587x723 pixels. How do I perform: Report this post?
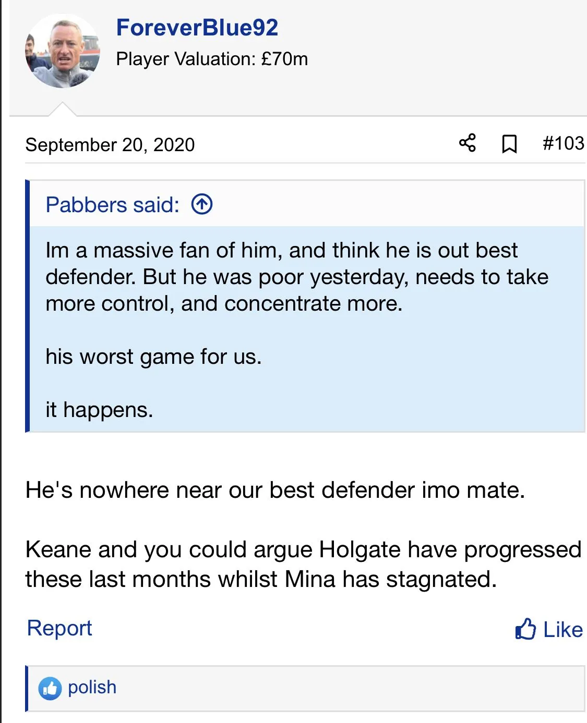pos(59,628)
